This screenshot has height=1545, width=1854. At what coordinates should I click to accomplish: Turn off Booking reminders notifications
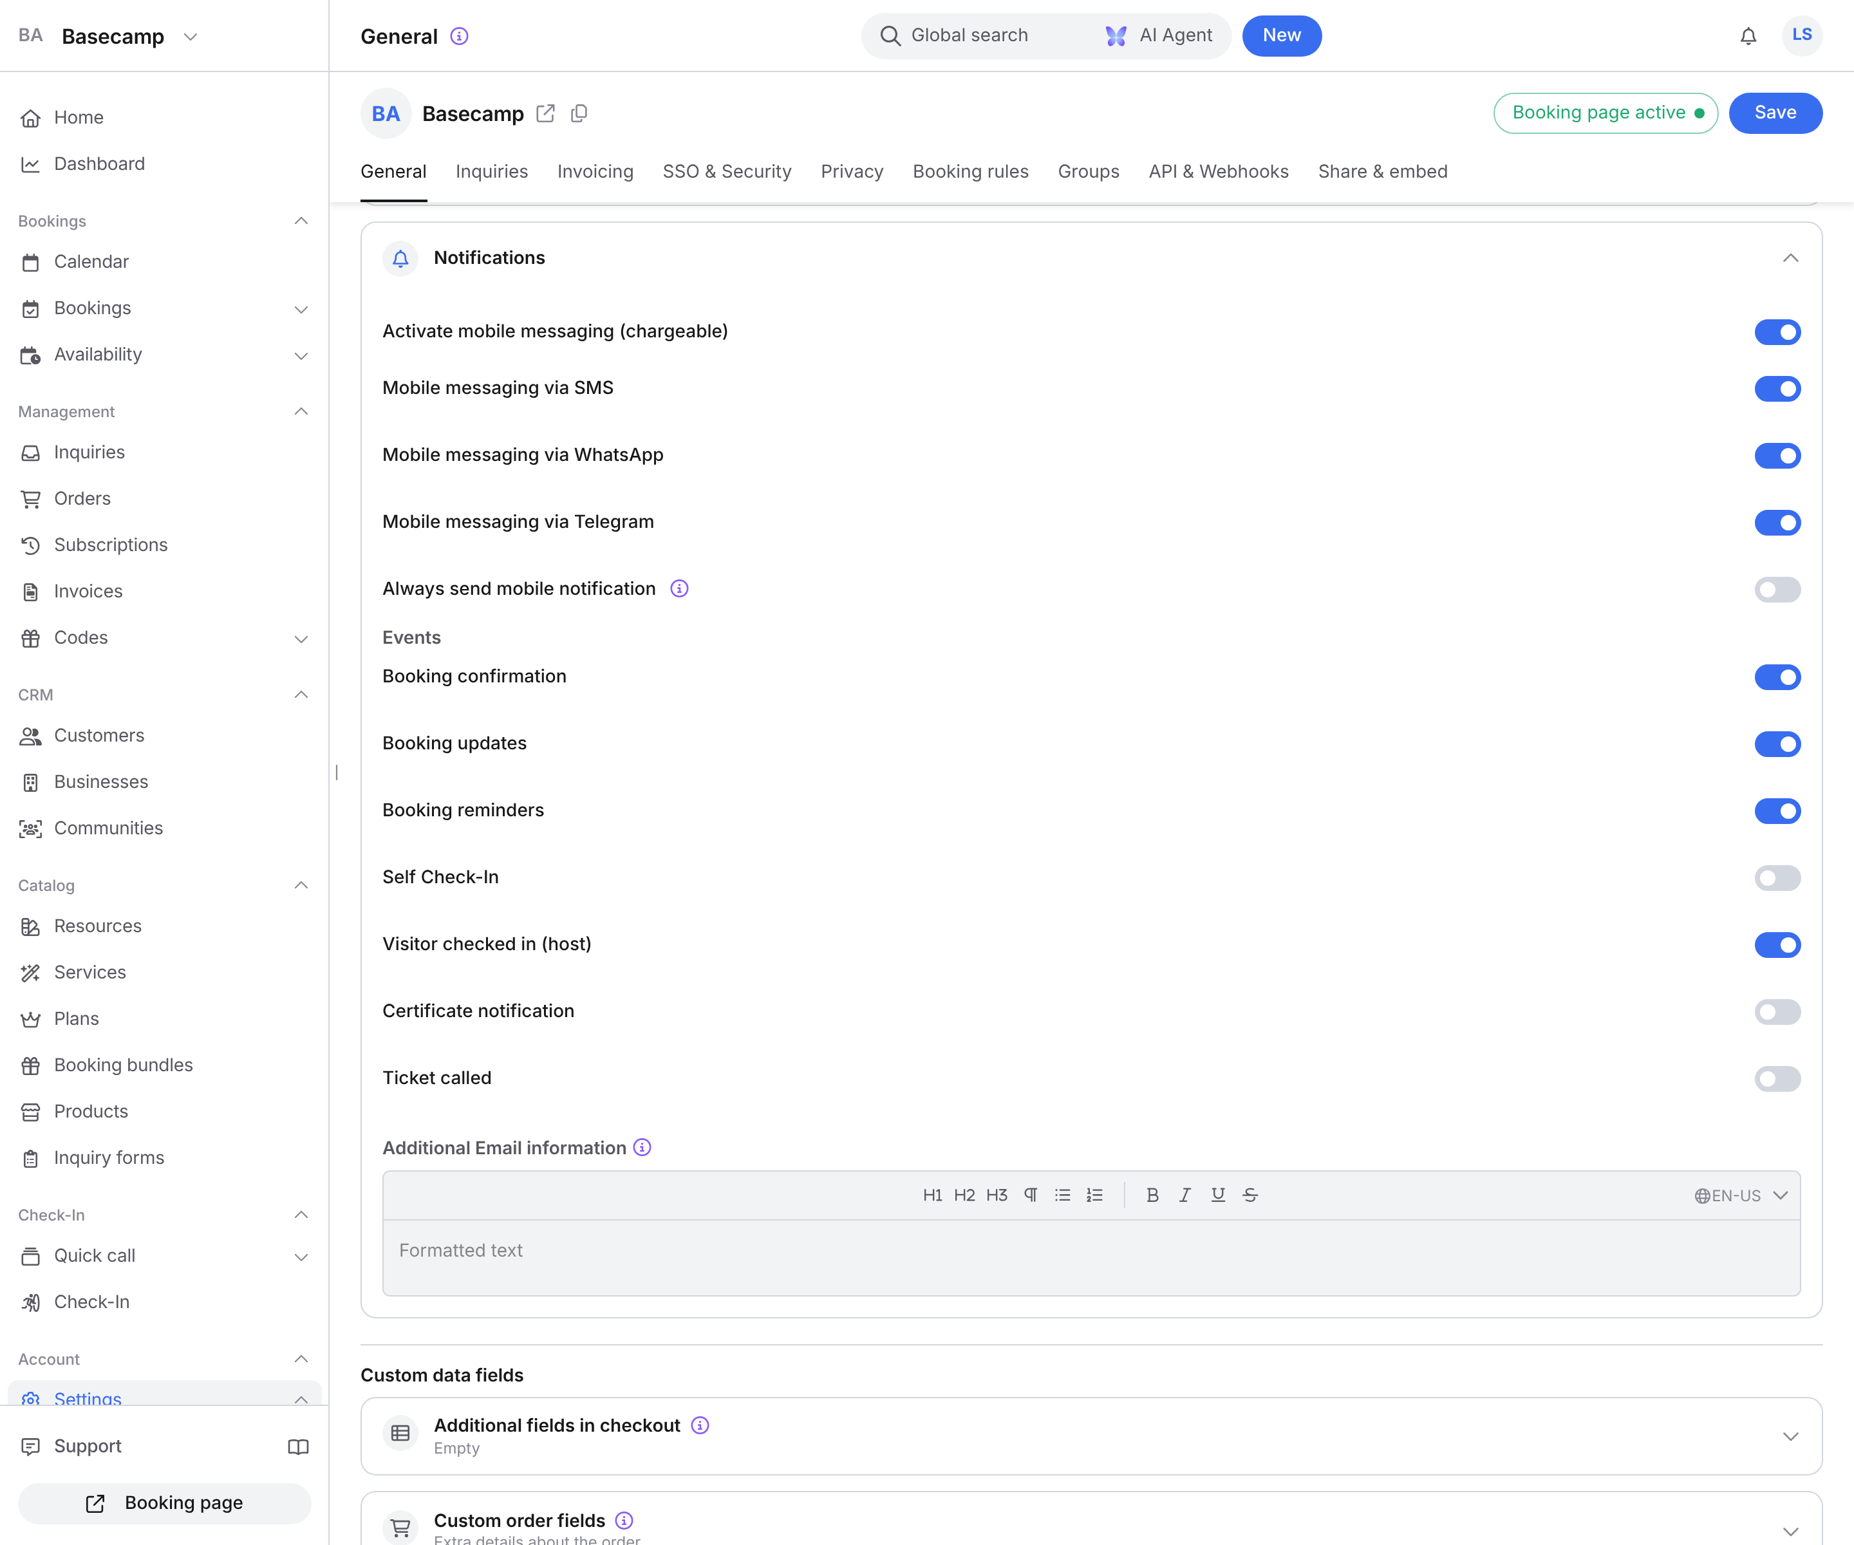point(1777,810)
